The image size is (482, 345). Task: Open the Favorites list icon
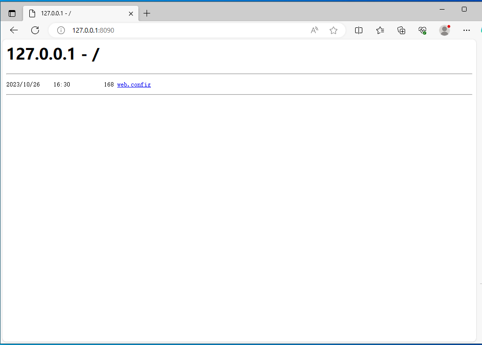point(380,30)
